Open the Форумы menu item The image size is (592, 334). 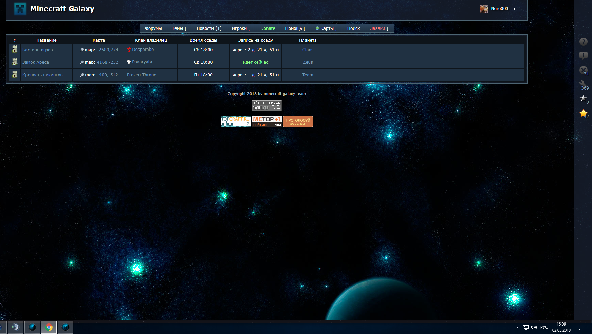[153, 28]
